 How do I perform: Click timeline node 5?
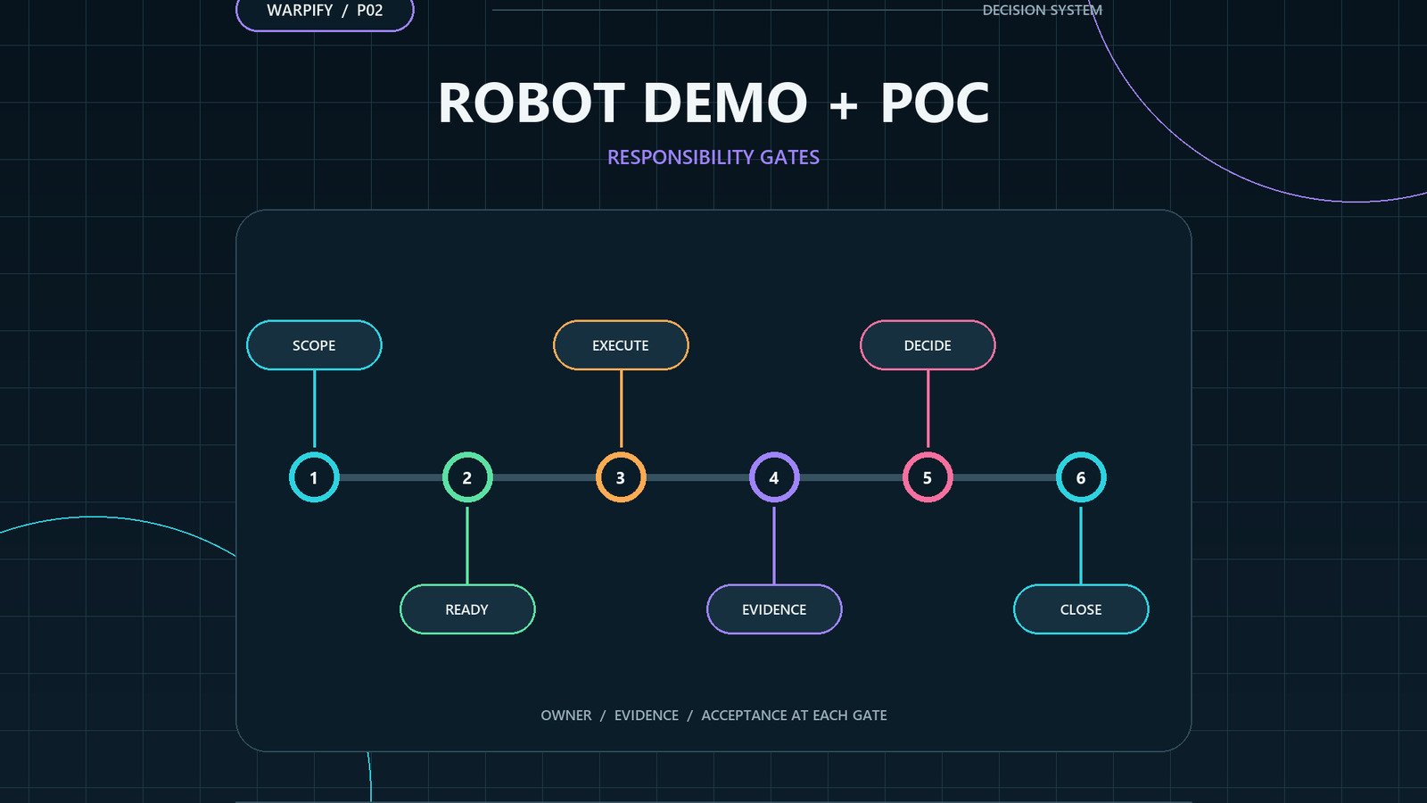[x=928, y=477]
